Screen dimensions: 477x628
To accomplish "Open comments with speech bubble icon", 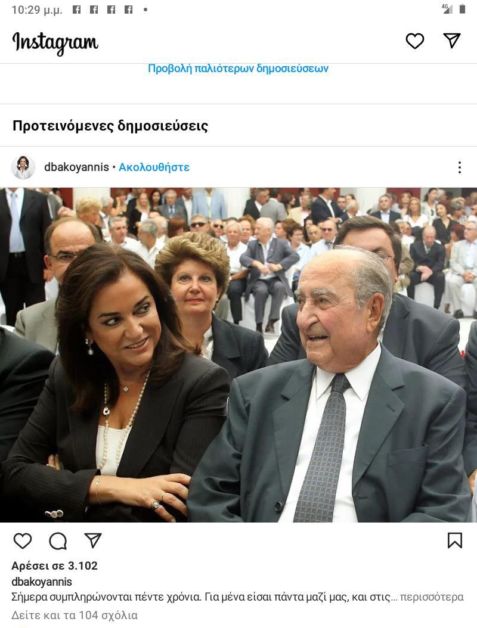I will pyautogui.click(x=58, y=541).
